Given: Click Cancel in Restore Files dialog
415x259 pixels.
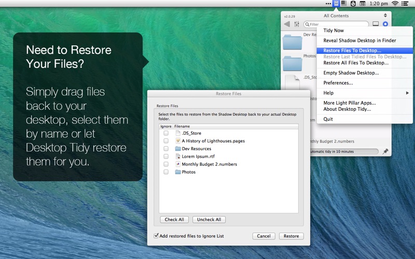Looking at the screenshot, I should tap(264, 236).
